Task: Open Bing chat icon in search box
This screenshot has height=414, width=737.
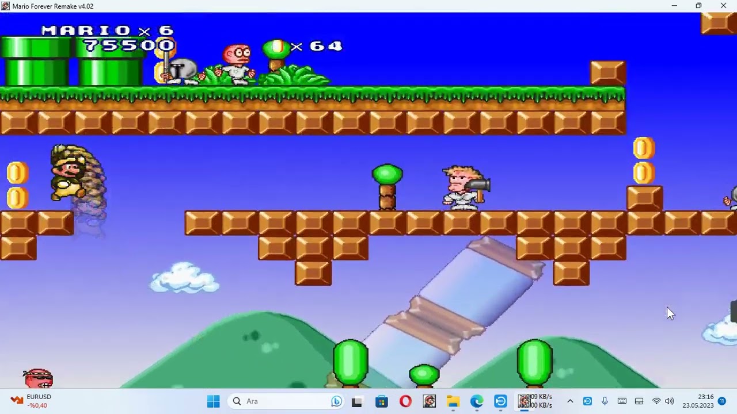Action: [337, 401]
